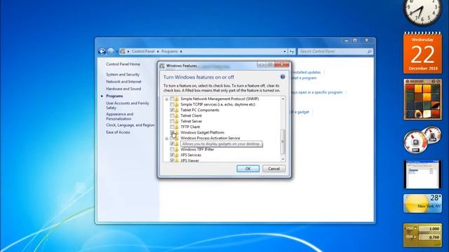Select the Programs breadcrumb
Screen dimensions: 449x252
click(x=170, y=51)
